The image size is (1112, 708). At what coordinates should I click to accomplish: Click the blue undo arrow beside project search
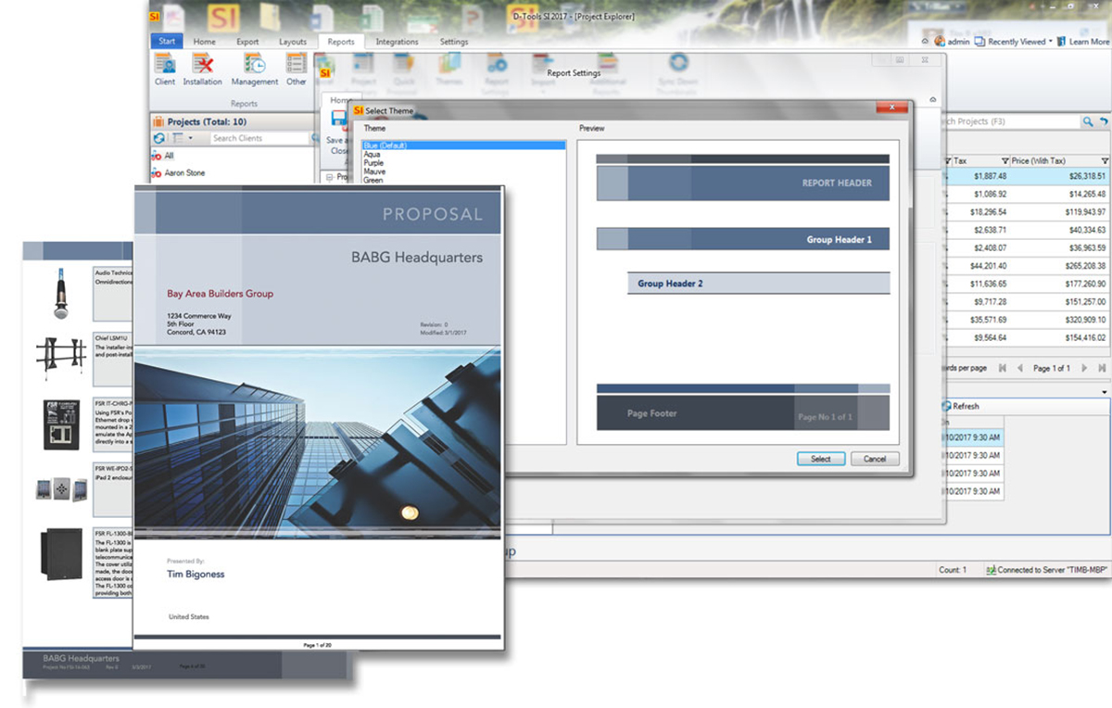pos(1104,121)
